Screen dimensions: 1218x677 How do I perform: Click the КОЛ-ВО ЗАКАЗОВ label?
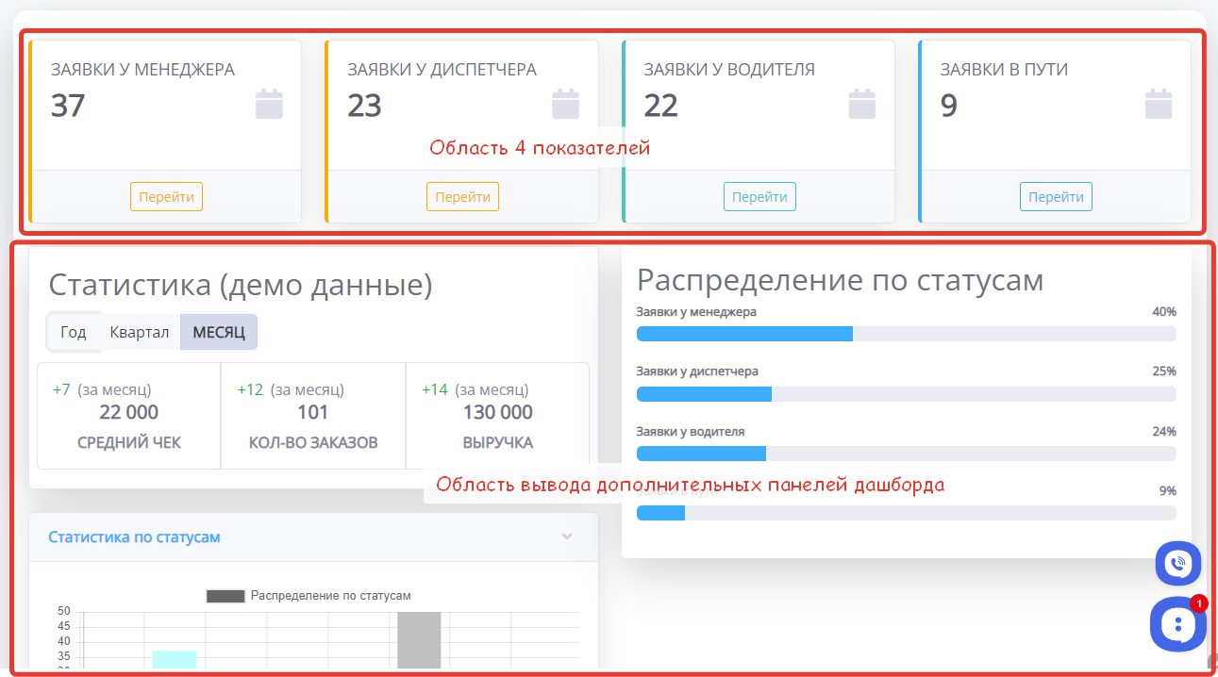pos(313,442)
